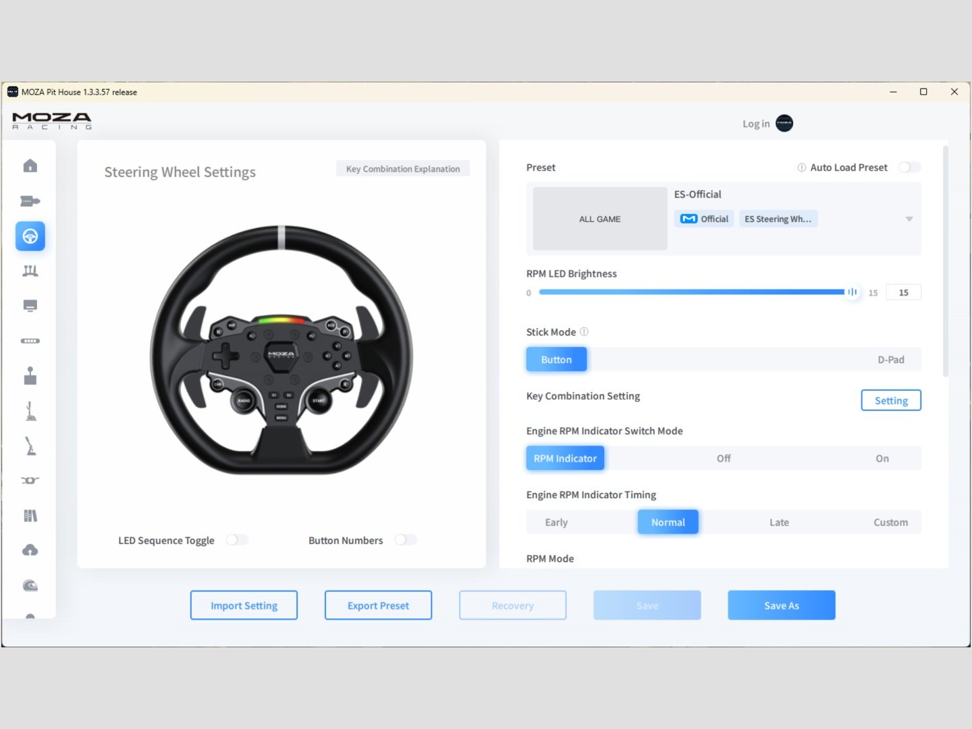Screen dimensions: 972x729
Task: Open the Home page in sidebar
Action: click(30, 166)
